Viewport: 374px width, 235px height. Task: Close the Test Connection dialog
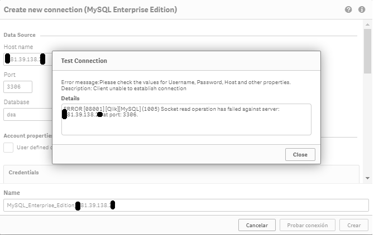pos(300,154)
